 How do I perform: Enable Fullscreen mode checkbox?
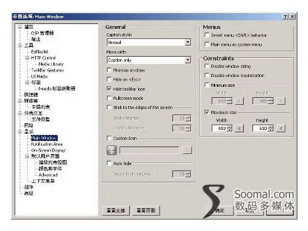[x=109, y=98]
